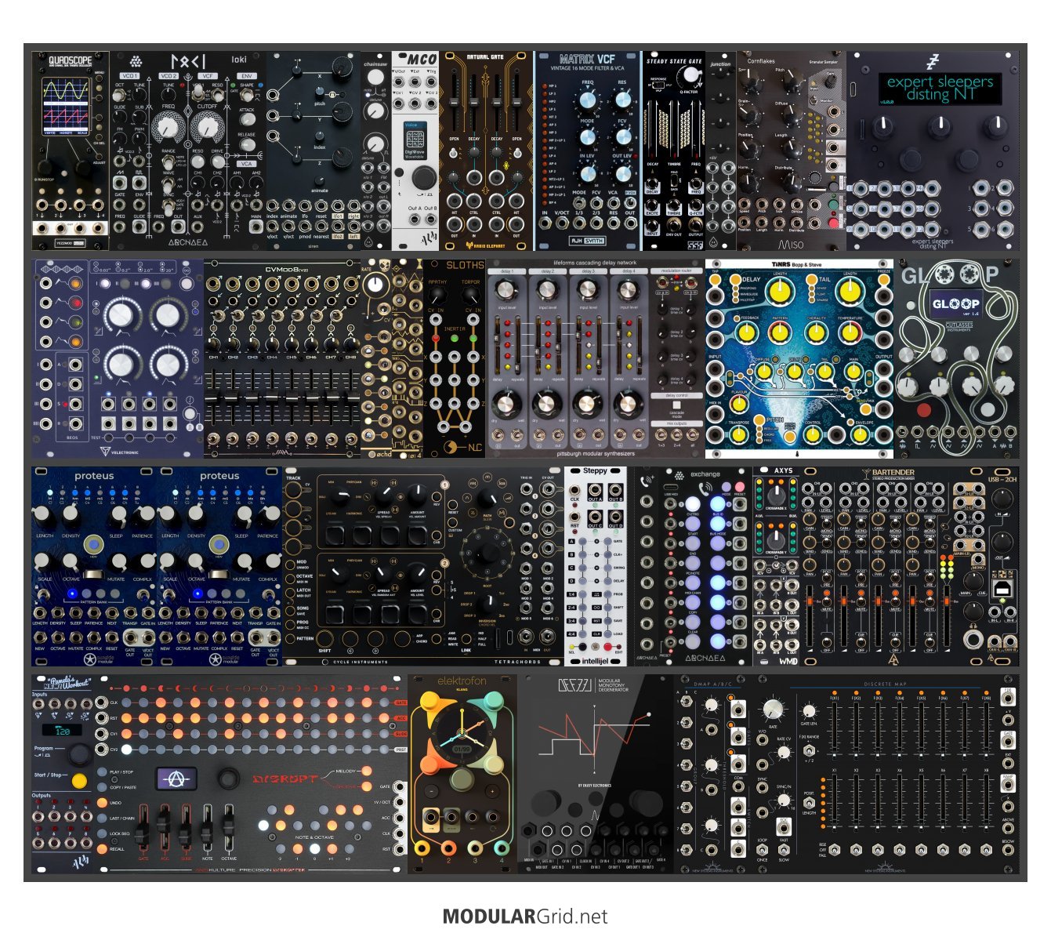The image size is (1051, 933).
Task: Click the VCO 2 label on Loki
Action: tap(169, 76)
